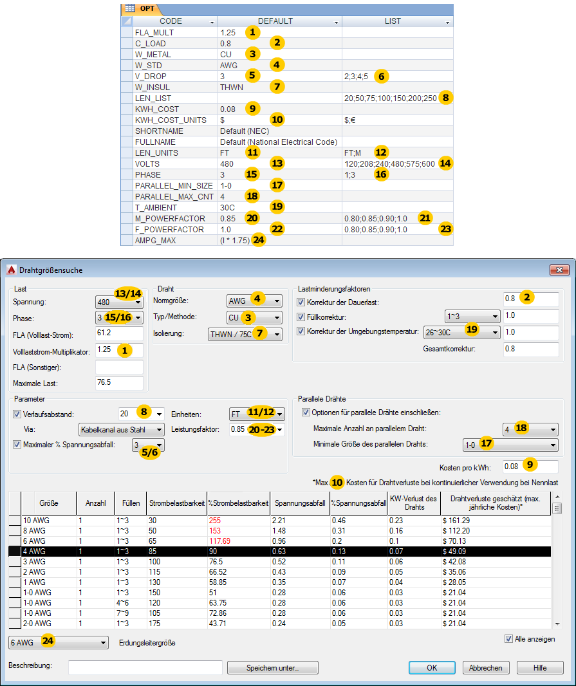Select the highlighted 4 AWG row

click(x=280, y=552)
